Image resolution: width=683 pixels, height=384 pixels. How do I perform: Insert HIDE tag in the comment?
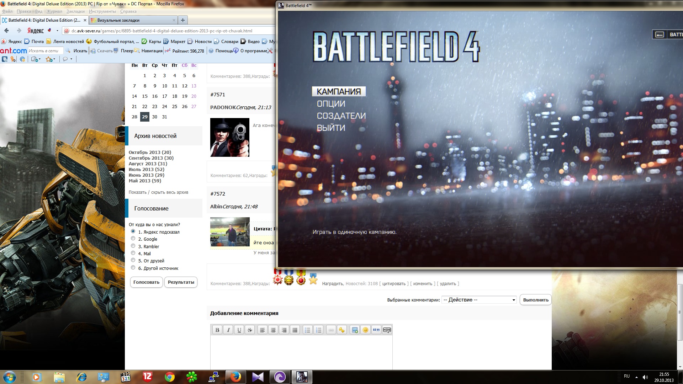[387, 330]
